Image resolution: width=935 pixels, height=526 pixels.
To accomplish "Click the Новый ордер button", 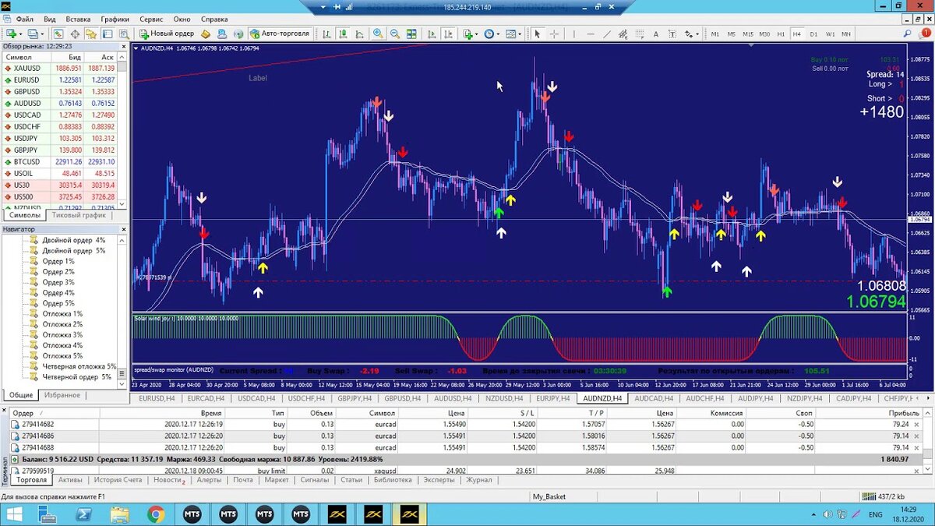I will point(167,34).
